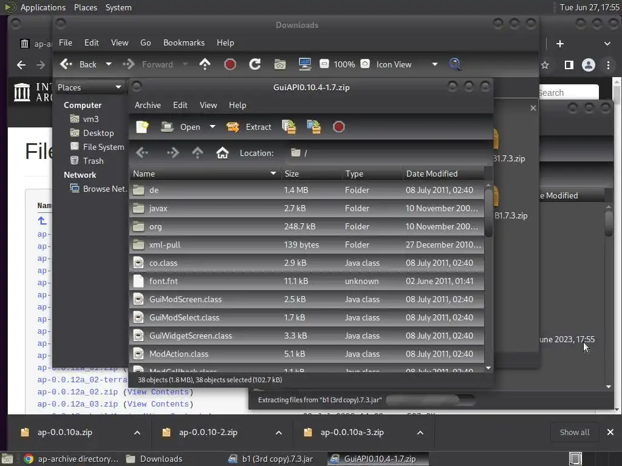
Task: Select ModAction.class file
Action: tap(306, 354)
